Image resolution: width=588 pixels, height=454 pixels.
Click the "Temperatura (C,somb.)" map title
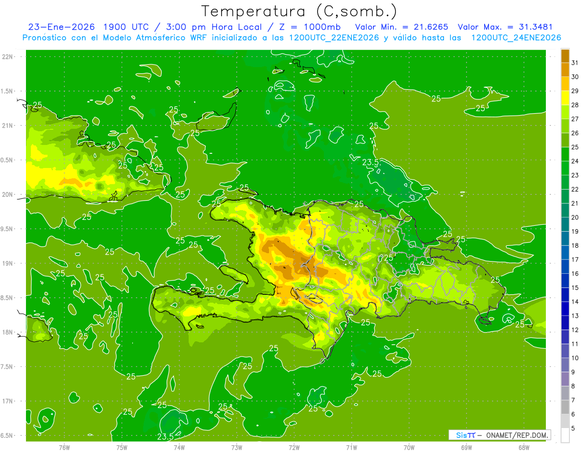299,11
